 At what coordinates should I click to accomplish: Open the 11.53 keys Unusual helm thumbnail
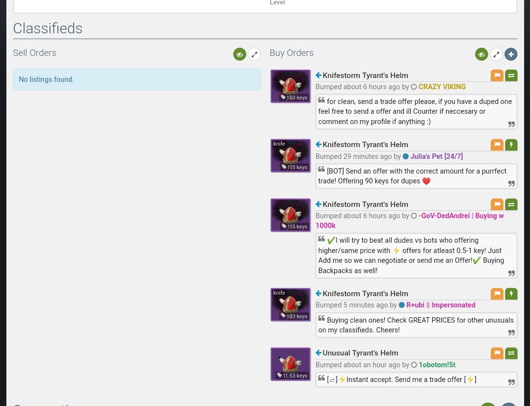[291, 364]
